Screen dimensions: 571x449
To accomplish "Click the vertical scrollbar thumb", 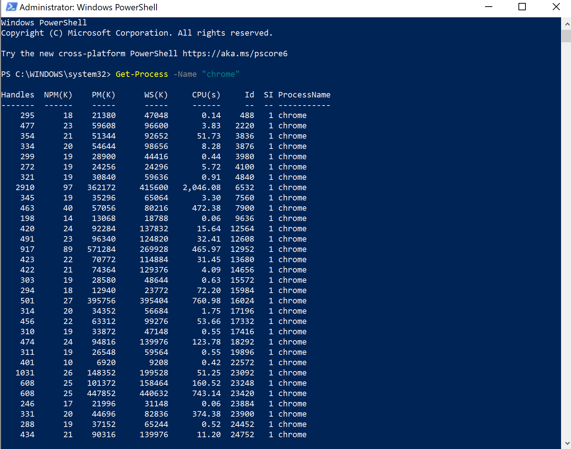I will pos(566,36).
